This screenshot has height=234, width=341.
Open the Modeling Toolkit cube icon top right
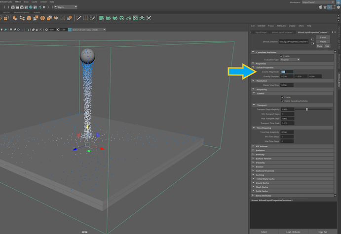[320, 7]
